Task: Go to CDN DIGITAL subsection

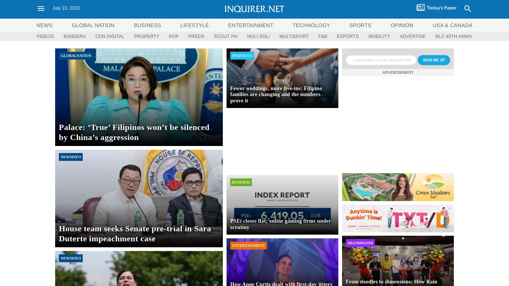Action: 110,36
